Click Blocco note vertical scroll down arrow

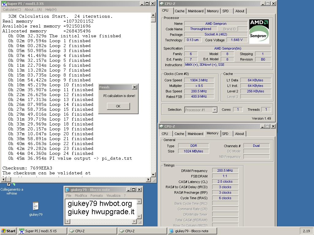139,216
